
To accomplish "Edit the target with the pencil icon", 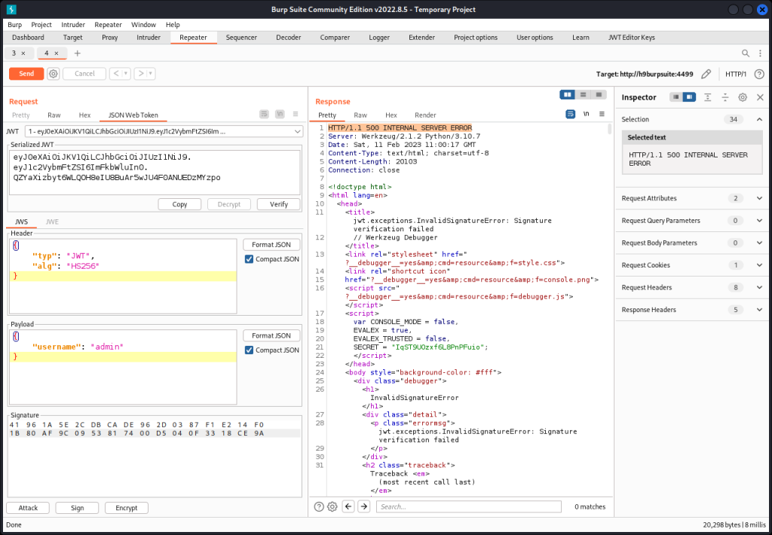I will (706, 74).
